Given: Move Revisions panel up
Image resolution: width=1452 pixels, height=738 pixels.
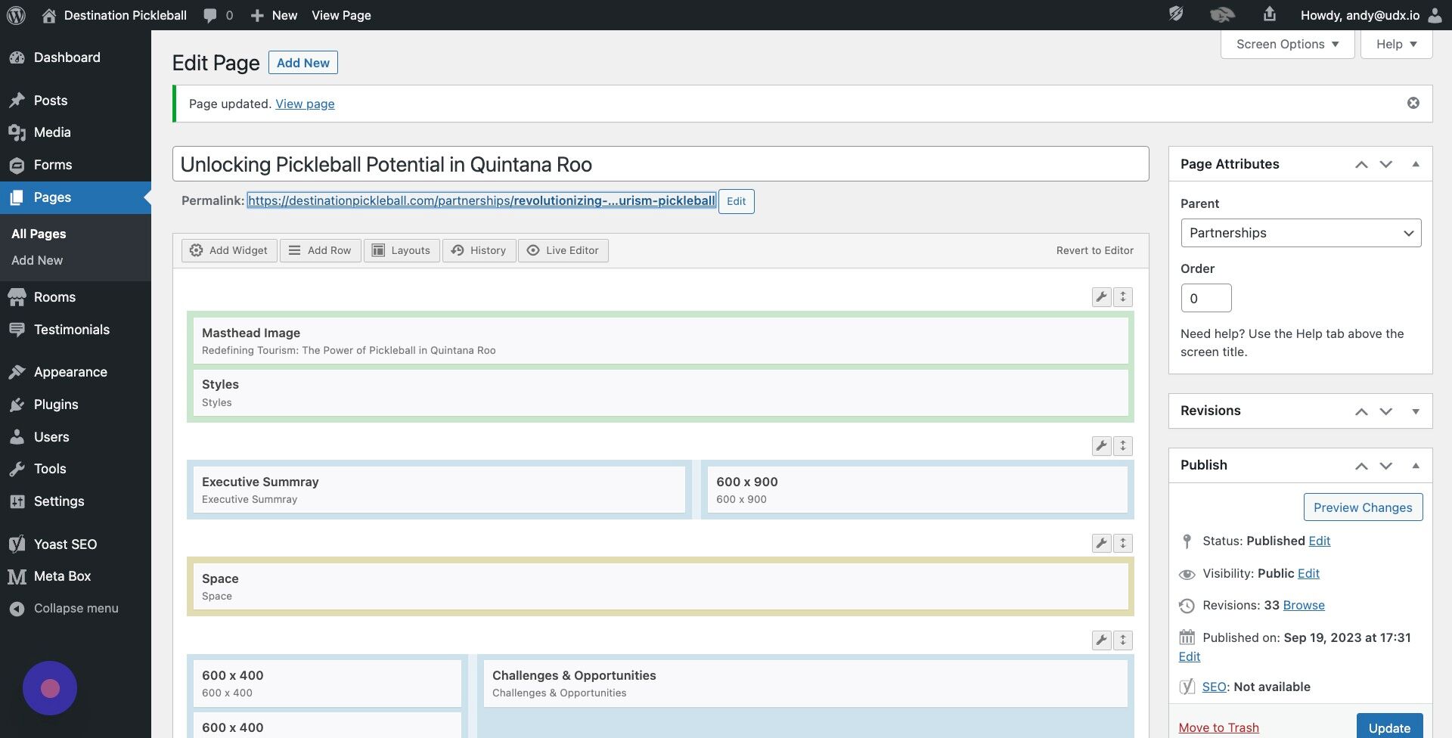Looking at the screenshot, I should point(1361,411).
